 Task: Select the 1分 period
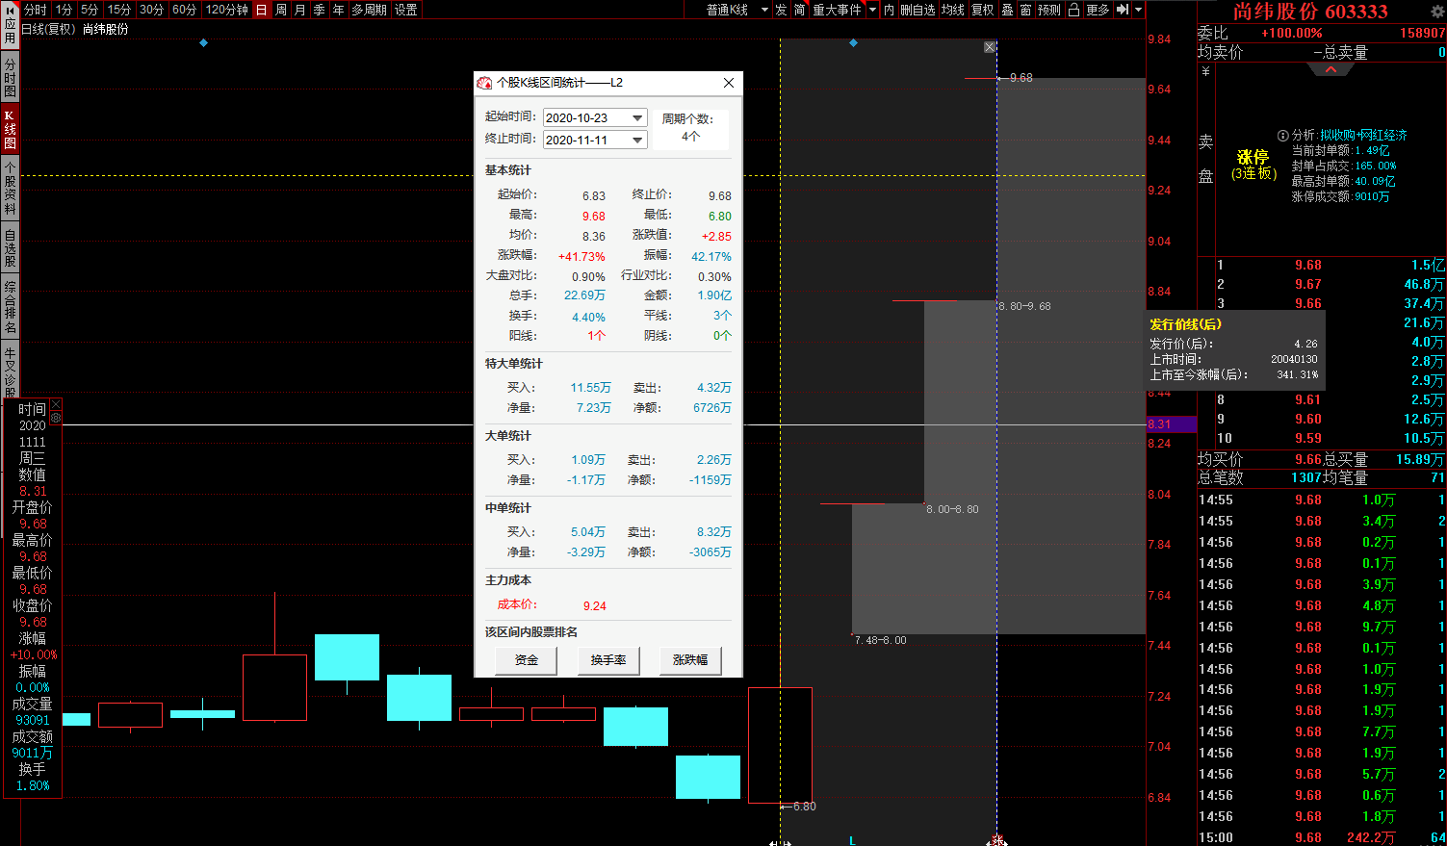(x=64, y=10)
